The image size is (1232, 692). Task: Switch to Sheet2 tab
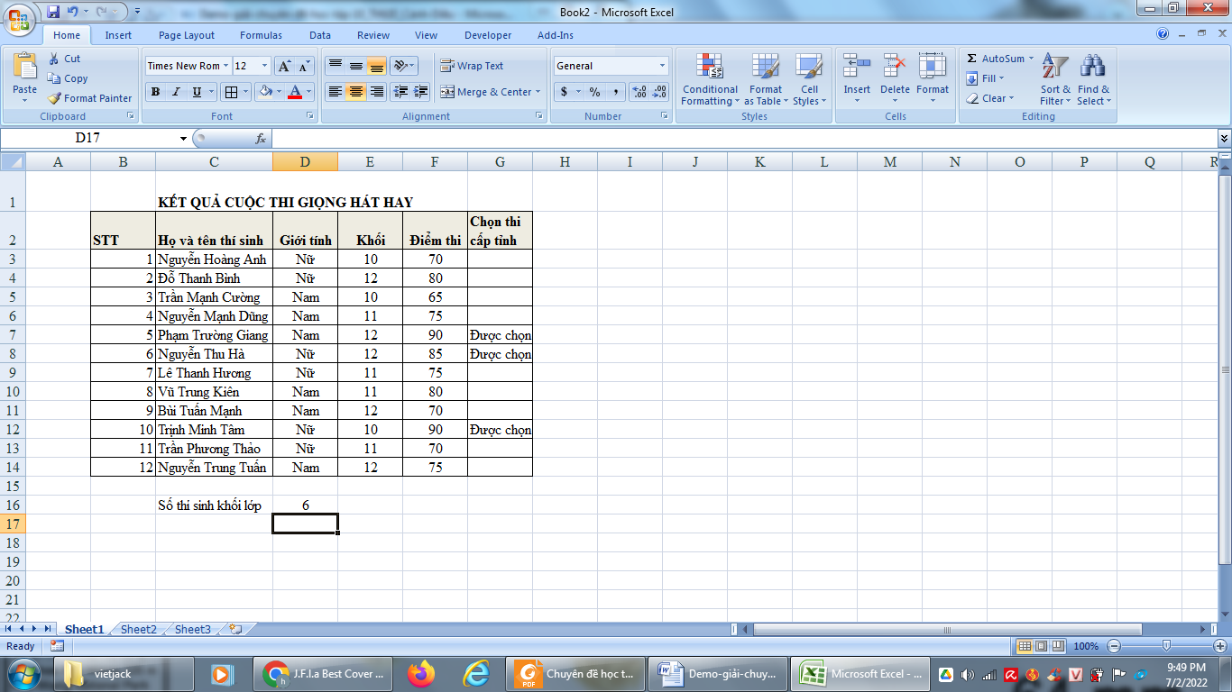(139, 630)
